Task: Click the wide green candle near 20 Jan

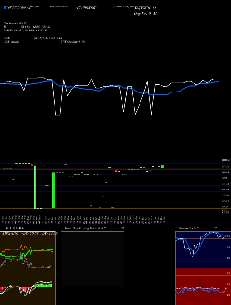Action: pos(54,190)
